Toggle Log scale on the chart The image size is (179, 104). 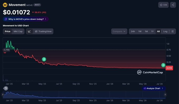point(165,31)
